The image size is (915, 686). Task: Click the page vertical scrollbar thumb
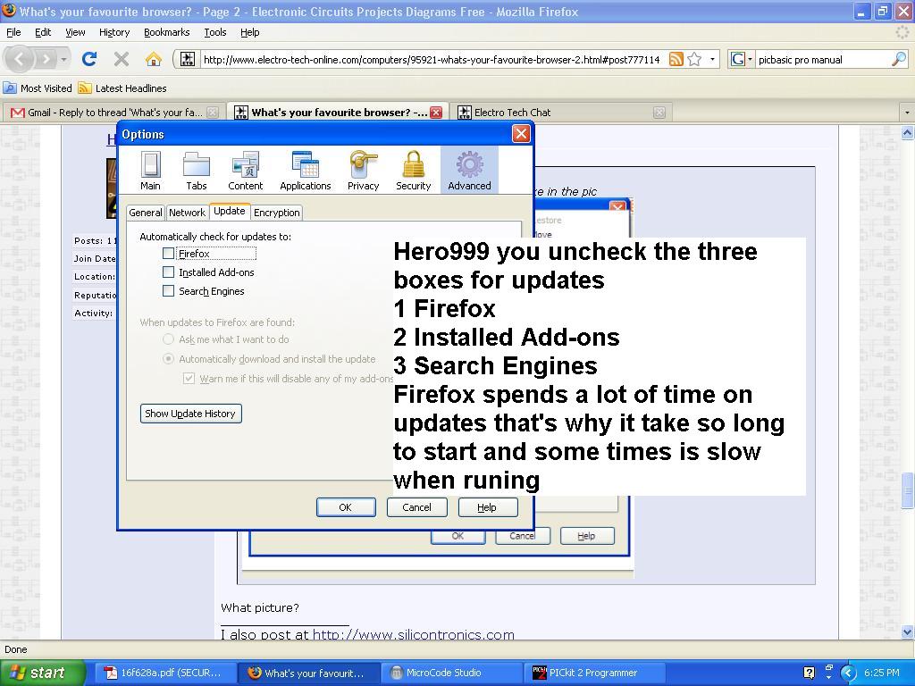tap(908, 490)
